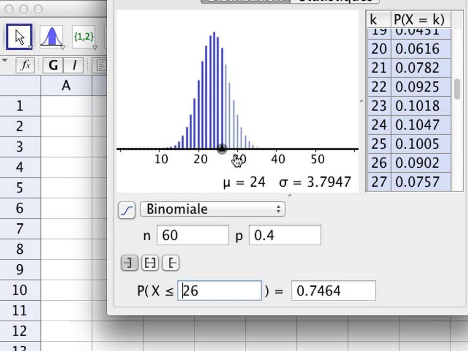Select table row k = 20
The height and width of the screenshot is (351, 468).
point(409,49)
